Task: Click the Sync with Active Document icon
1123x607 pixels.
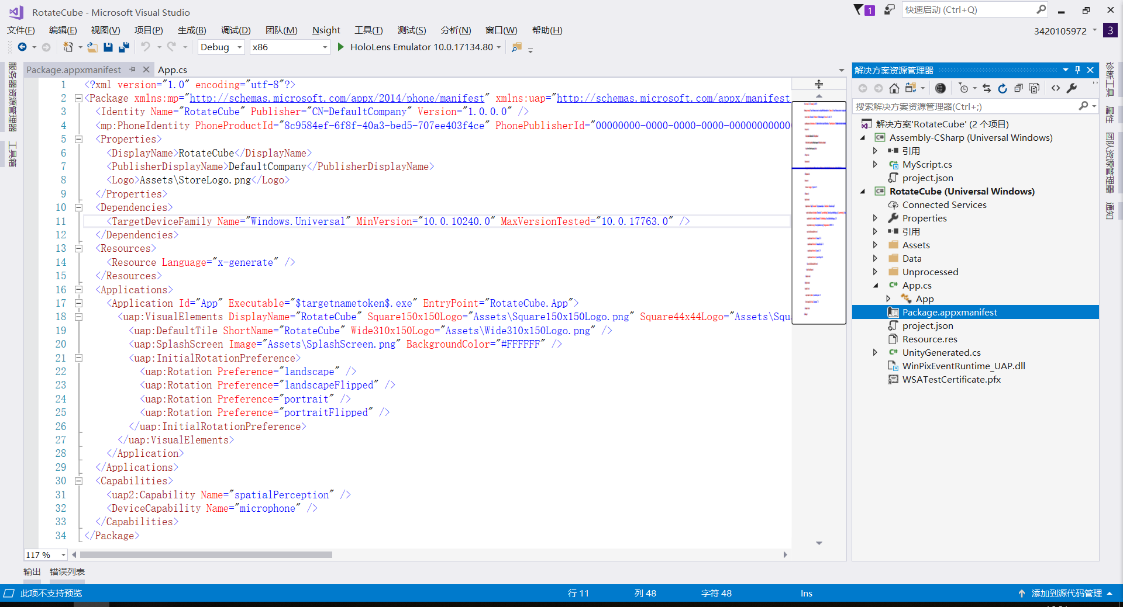Action: 987,88
